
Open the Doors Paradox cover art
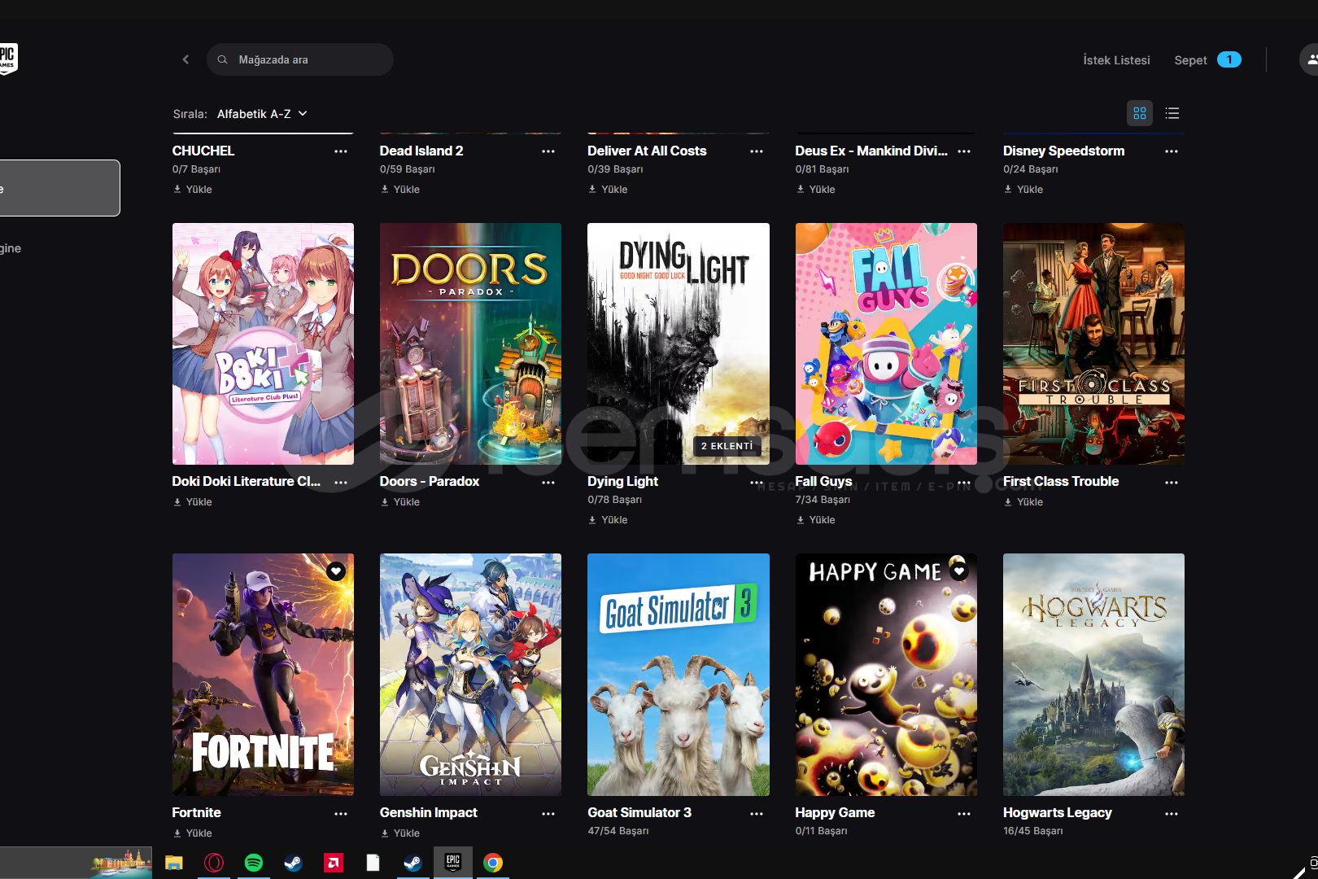pyautogui.click(x=470, y=343)
